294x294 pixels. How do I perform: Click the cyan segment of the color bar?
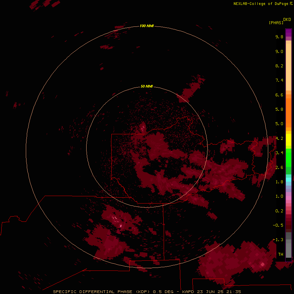[288, 179]
